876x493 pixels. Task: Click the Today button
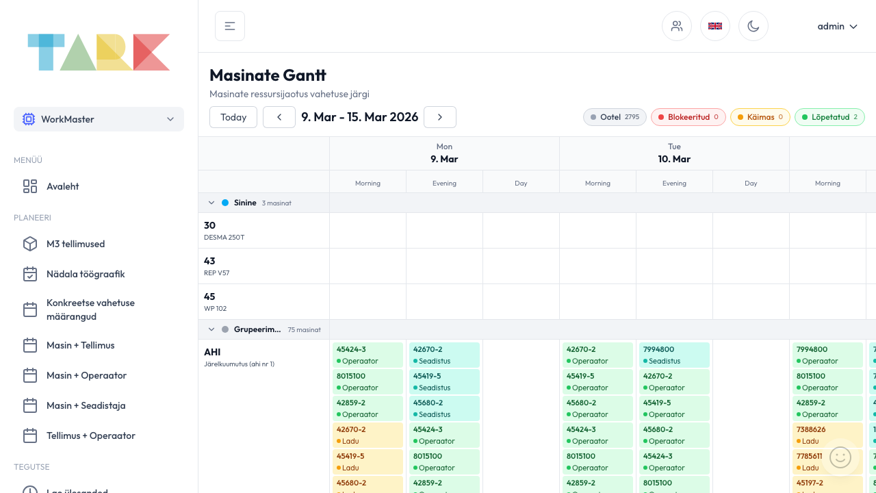click(x=233, y=117)
